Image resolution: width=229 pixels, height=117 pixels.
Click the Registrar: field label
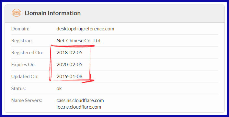click(22, 41)
